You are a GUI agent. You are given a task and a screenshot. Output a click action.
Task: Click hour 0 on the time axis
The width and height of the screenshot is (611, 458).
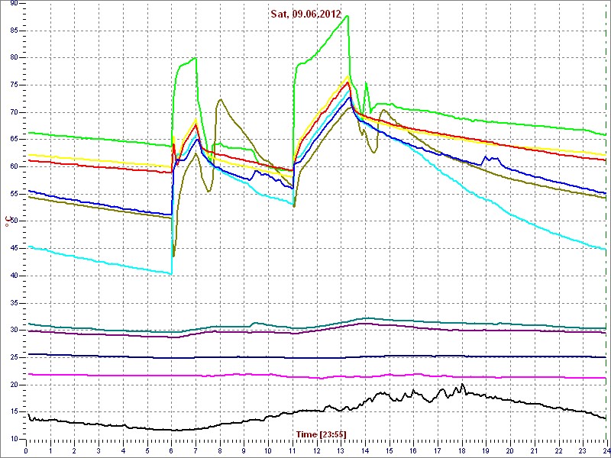(x=26, y=450)
